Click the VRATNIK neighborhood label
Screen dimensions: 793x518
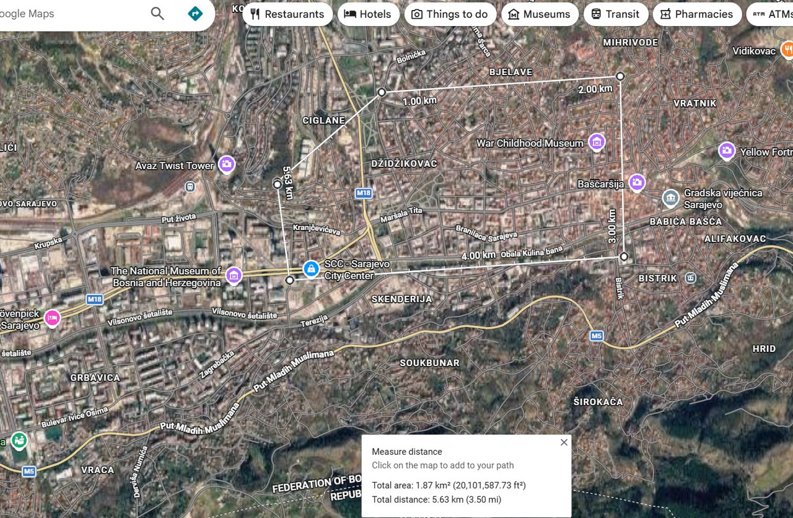tap(694, 103)
